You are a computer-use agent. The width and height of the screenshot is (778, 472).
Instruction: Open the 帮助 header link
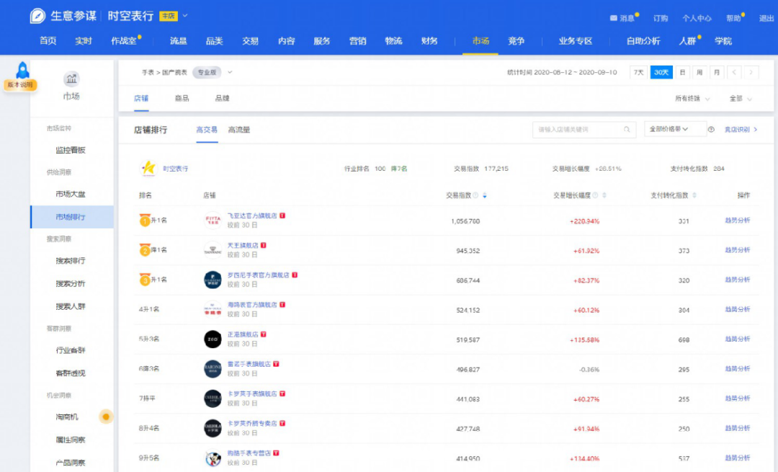(x=733, y=18)
